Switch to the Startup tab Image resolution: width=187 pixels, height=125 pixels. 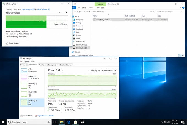(x=51, y=65)
